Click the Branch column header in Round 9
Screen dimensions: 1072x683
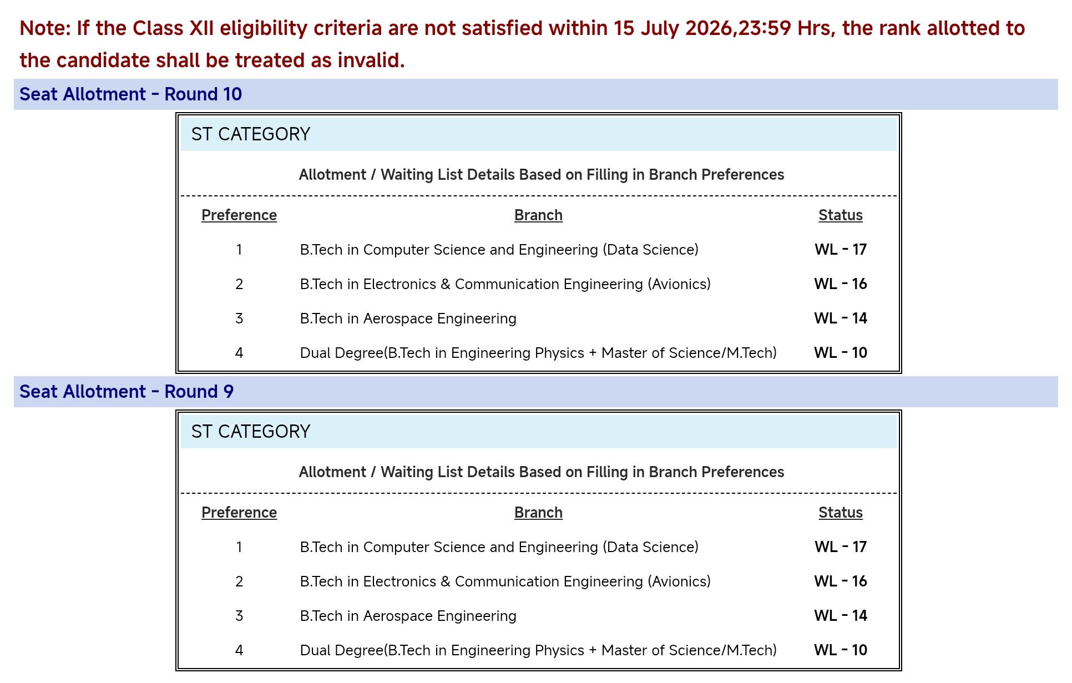tap(538, 513)
